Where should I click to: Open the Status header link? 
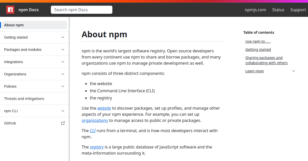coord(278,10)
